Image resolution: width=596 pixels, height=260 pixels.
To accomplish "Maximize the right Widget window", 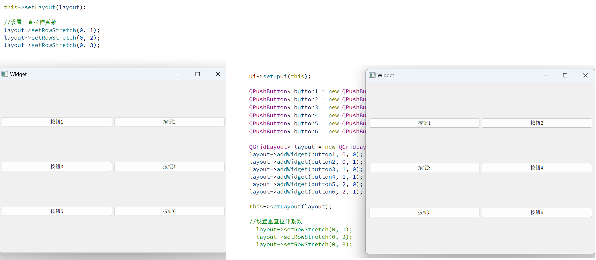I will (x=565, y=75).
